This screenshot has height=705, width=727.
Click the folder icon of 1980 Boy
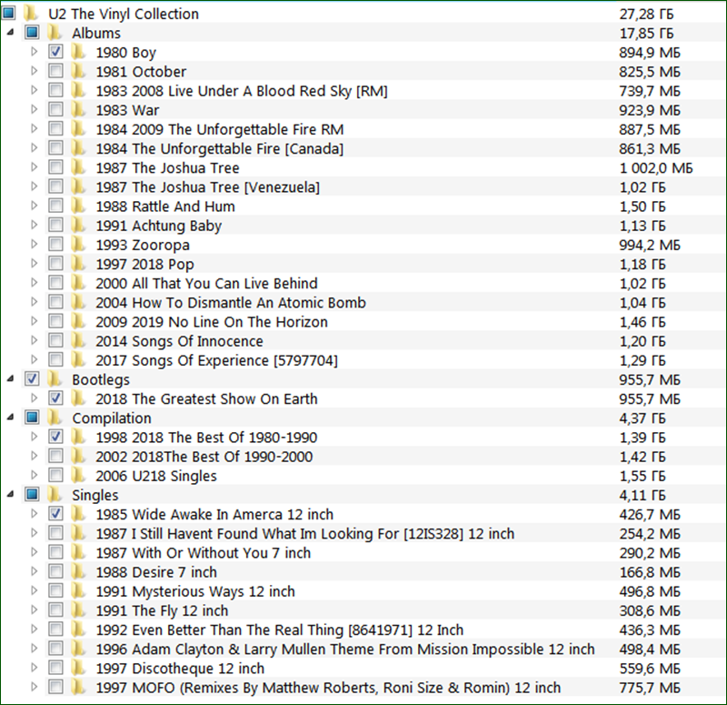click(x=78, y=52)
